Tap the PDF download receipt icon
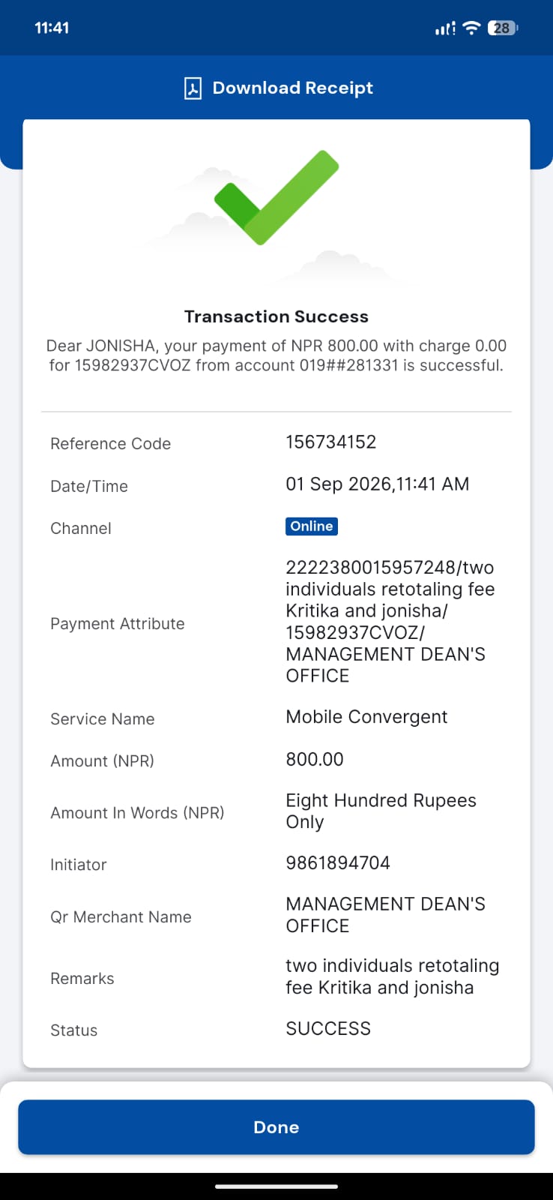Image resolution: width=553 pixels, height=1200 pixels. click(x=193, y=88)
